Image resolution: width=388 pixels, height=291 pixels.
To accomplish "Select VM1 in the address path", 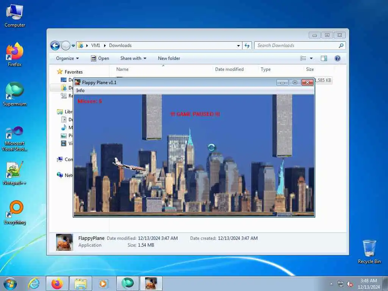I will (95, 45).
